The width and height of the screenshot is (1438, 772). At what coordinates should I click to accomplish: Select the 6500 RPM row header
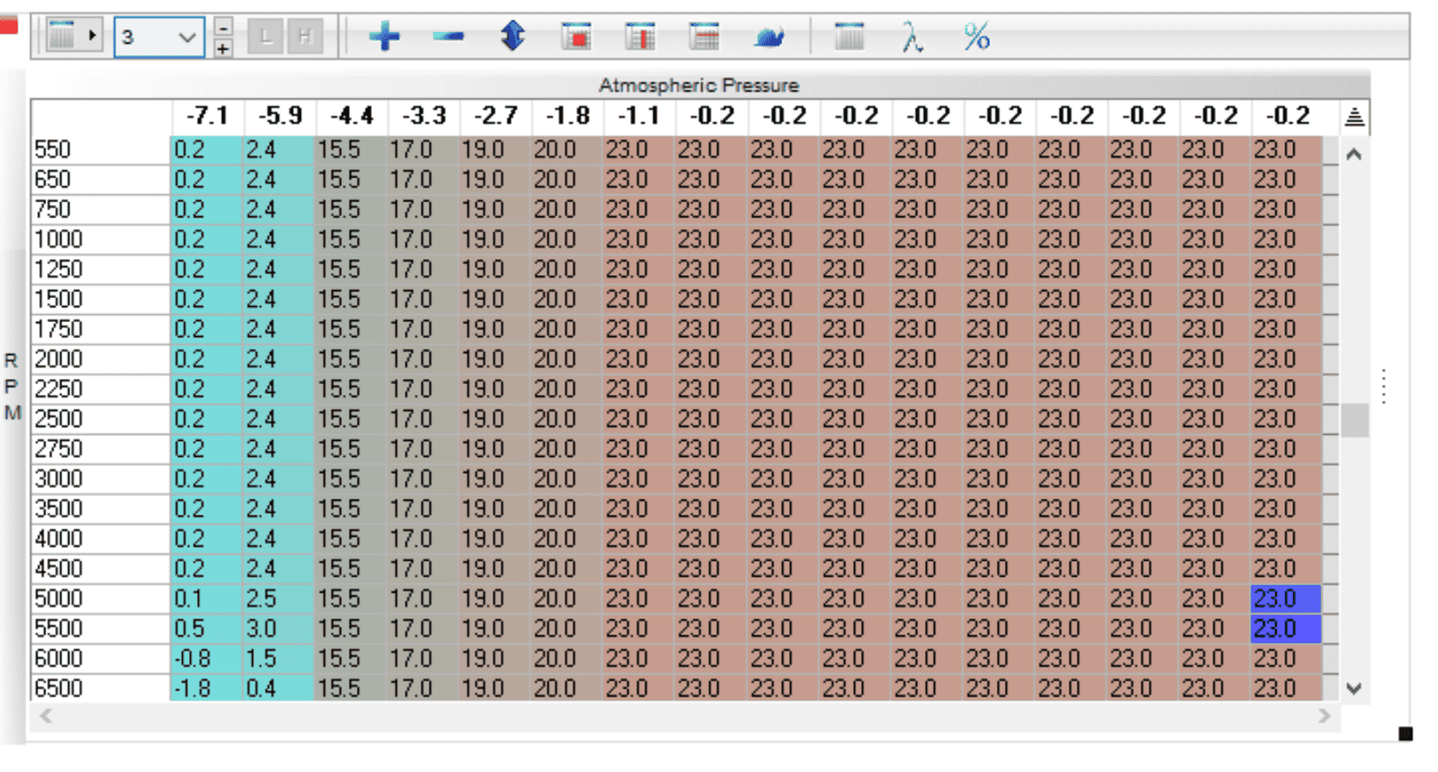(100, 689)
